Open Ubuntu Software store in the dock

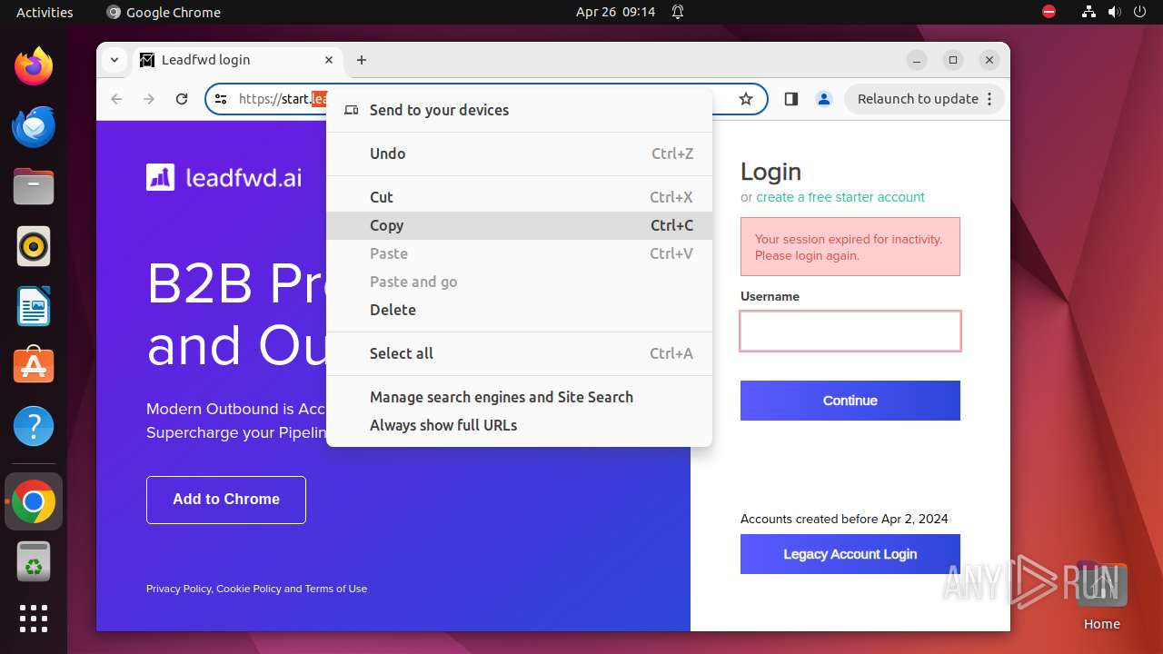(34, 366)
